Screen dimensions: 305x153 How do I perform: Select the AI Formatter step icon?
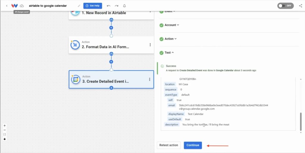click(75, 45)
